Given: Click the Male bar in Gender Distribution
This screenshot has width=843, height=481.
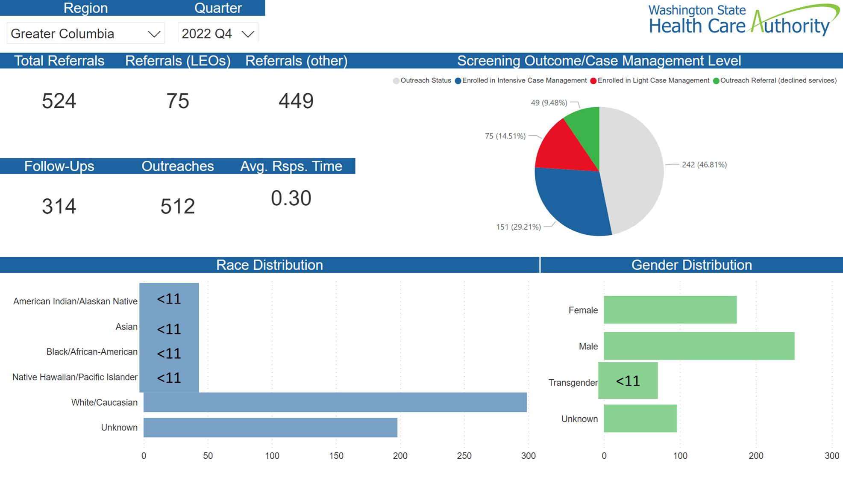Looking at the screenshot, I should (x=699, y=346).
